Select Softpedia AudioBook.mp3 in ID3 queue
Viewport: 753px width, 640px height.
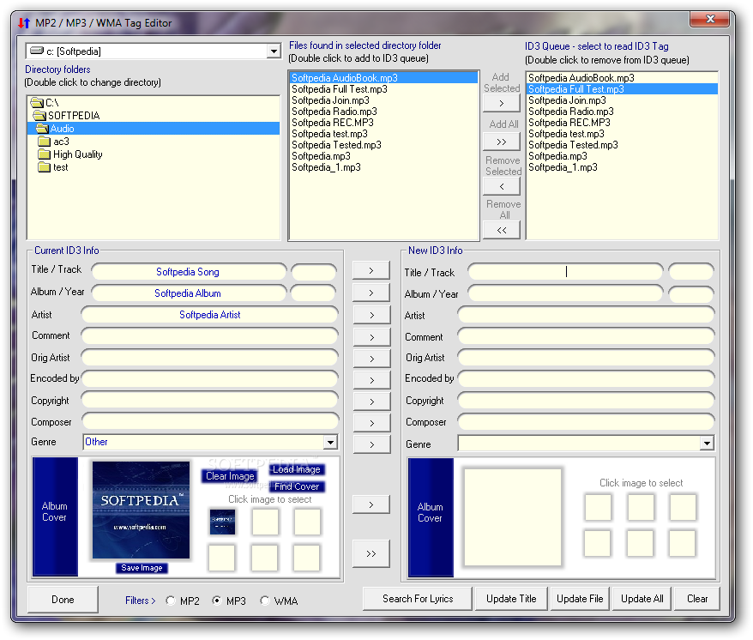point(622,78)
